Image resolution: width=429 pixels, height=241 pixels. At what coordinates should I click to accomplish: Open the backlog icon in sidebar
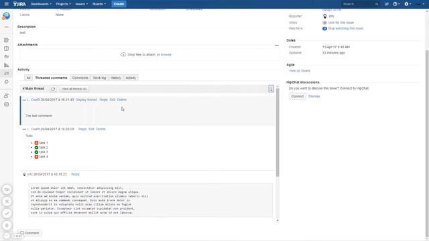pos(6,40)
